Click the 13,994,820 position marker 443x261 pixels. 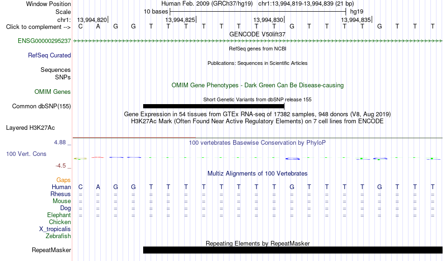(92, 20)
